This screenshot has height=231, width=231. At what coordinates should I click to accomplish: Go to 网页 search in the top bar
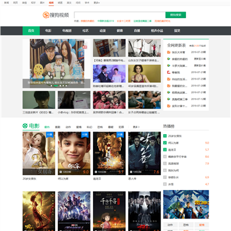[15, 3]
